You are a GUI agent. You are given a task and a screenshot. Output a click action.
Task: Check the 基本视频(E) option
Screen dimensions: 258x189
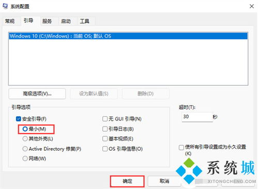105,139
